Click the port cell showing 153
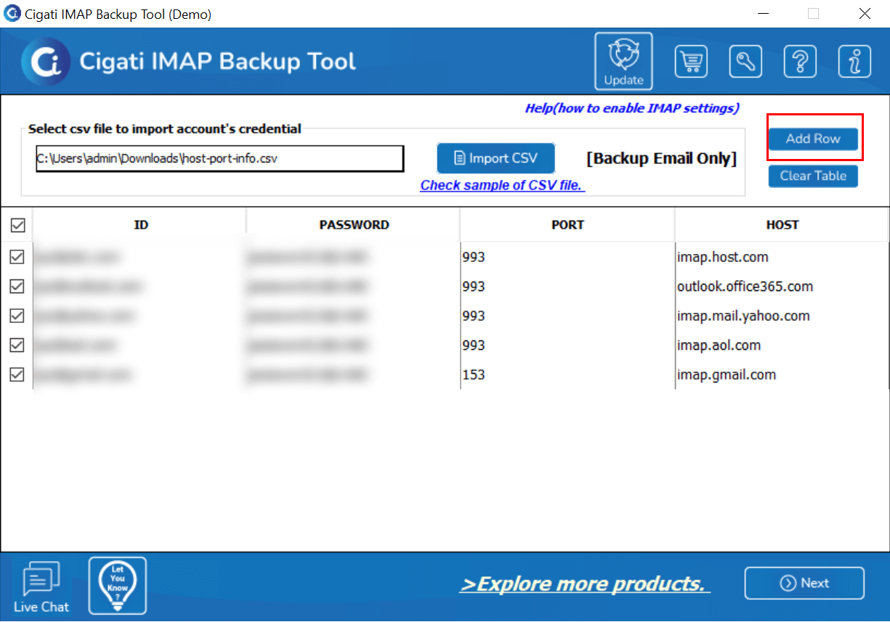This screenshot has width=890, height=622. tap(567, 375)
